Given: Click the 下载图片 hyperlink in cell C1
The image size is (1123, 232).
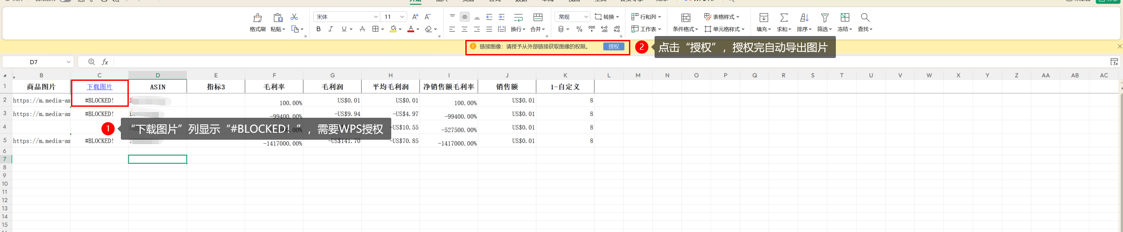Looking at the screenshot, I should (99, 87).
